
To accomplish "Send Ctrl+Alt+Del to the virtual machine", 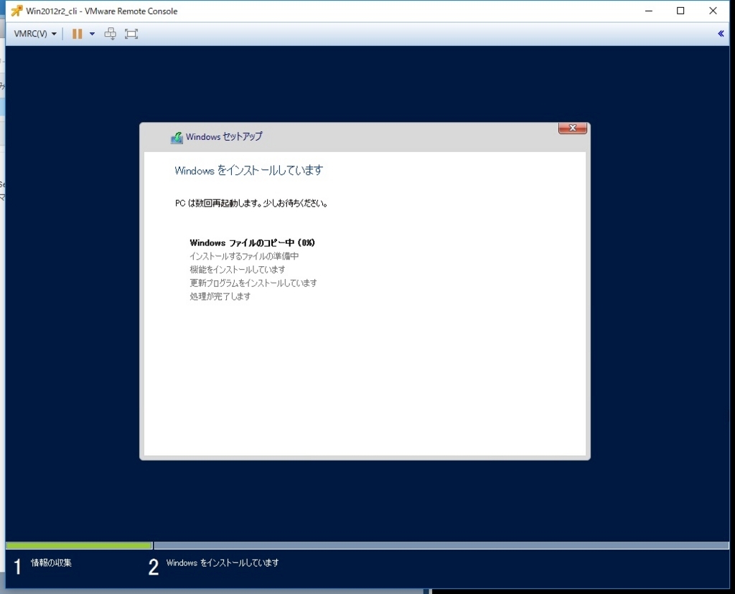I will coord(110,34).
